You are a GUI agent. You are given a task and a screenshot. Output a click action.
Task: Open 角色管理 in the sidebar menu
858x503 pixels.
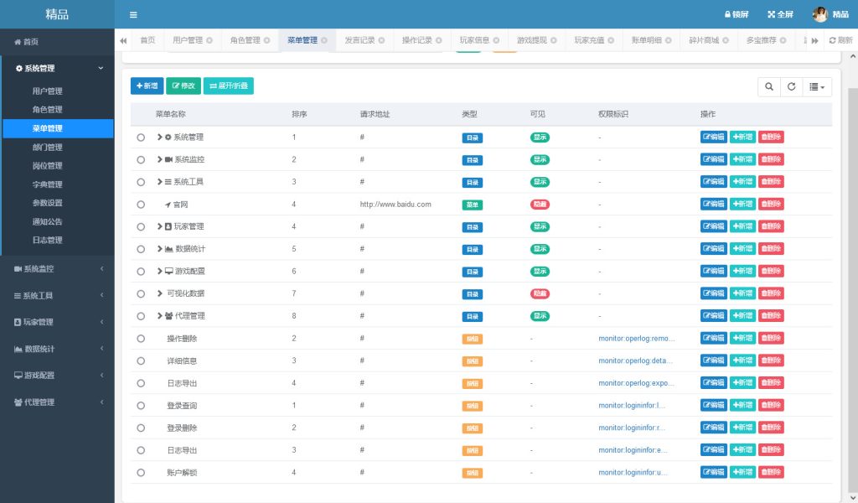pyautogui.click(x=48, y=110)
